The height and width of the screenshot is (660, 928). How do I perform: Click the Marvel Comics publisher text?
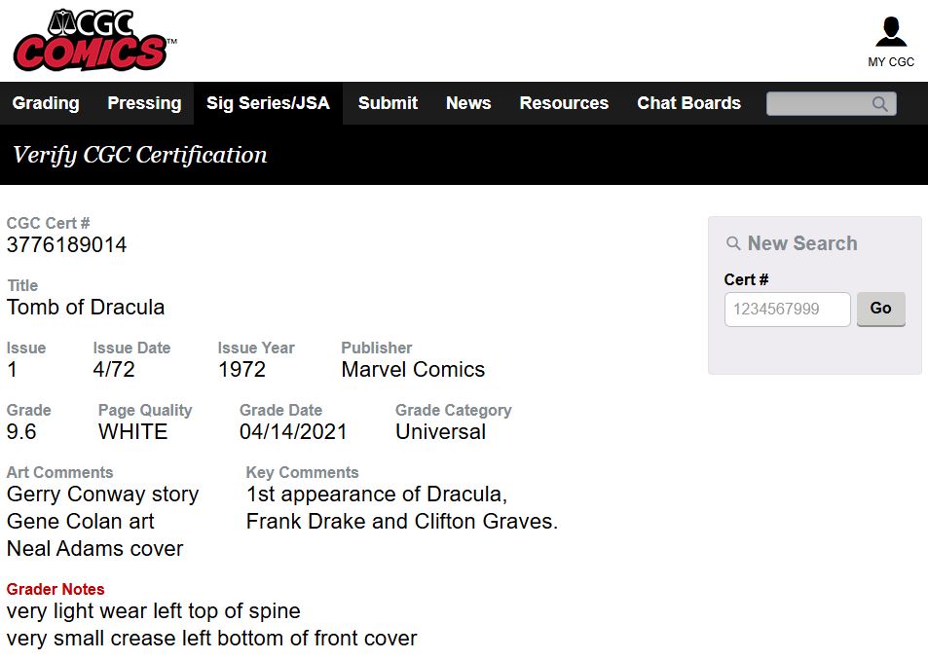pyautogui.click(x=413, y=370)
